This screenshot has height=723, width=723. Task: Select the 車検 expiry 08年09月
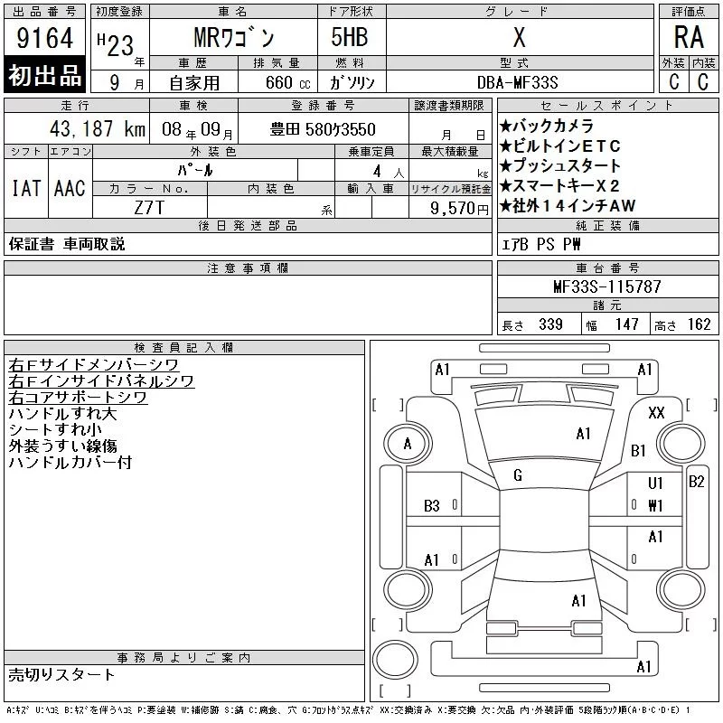tap(197, 129)
